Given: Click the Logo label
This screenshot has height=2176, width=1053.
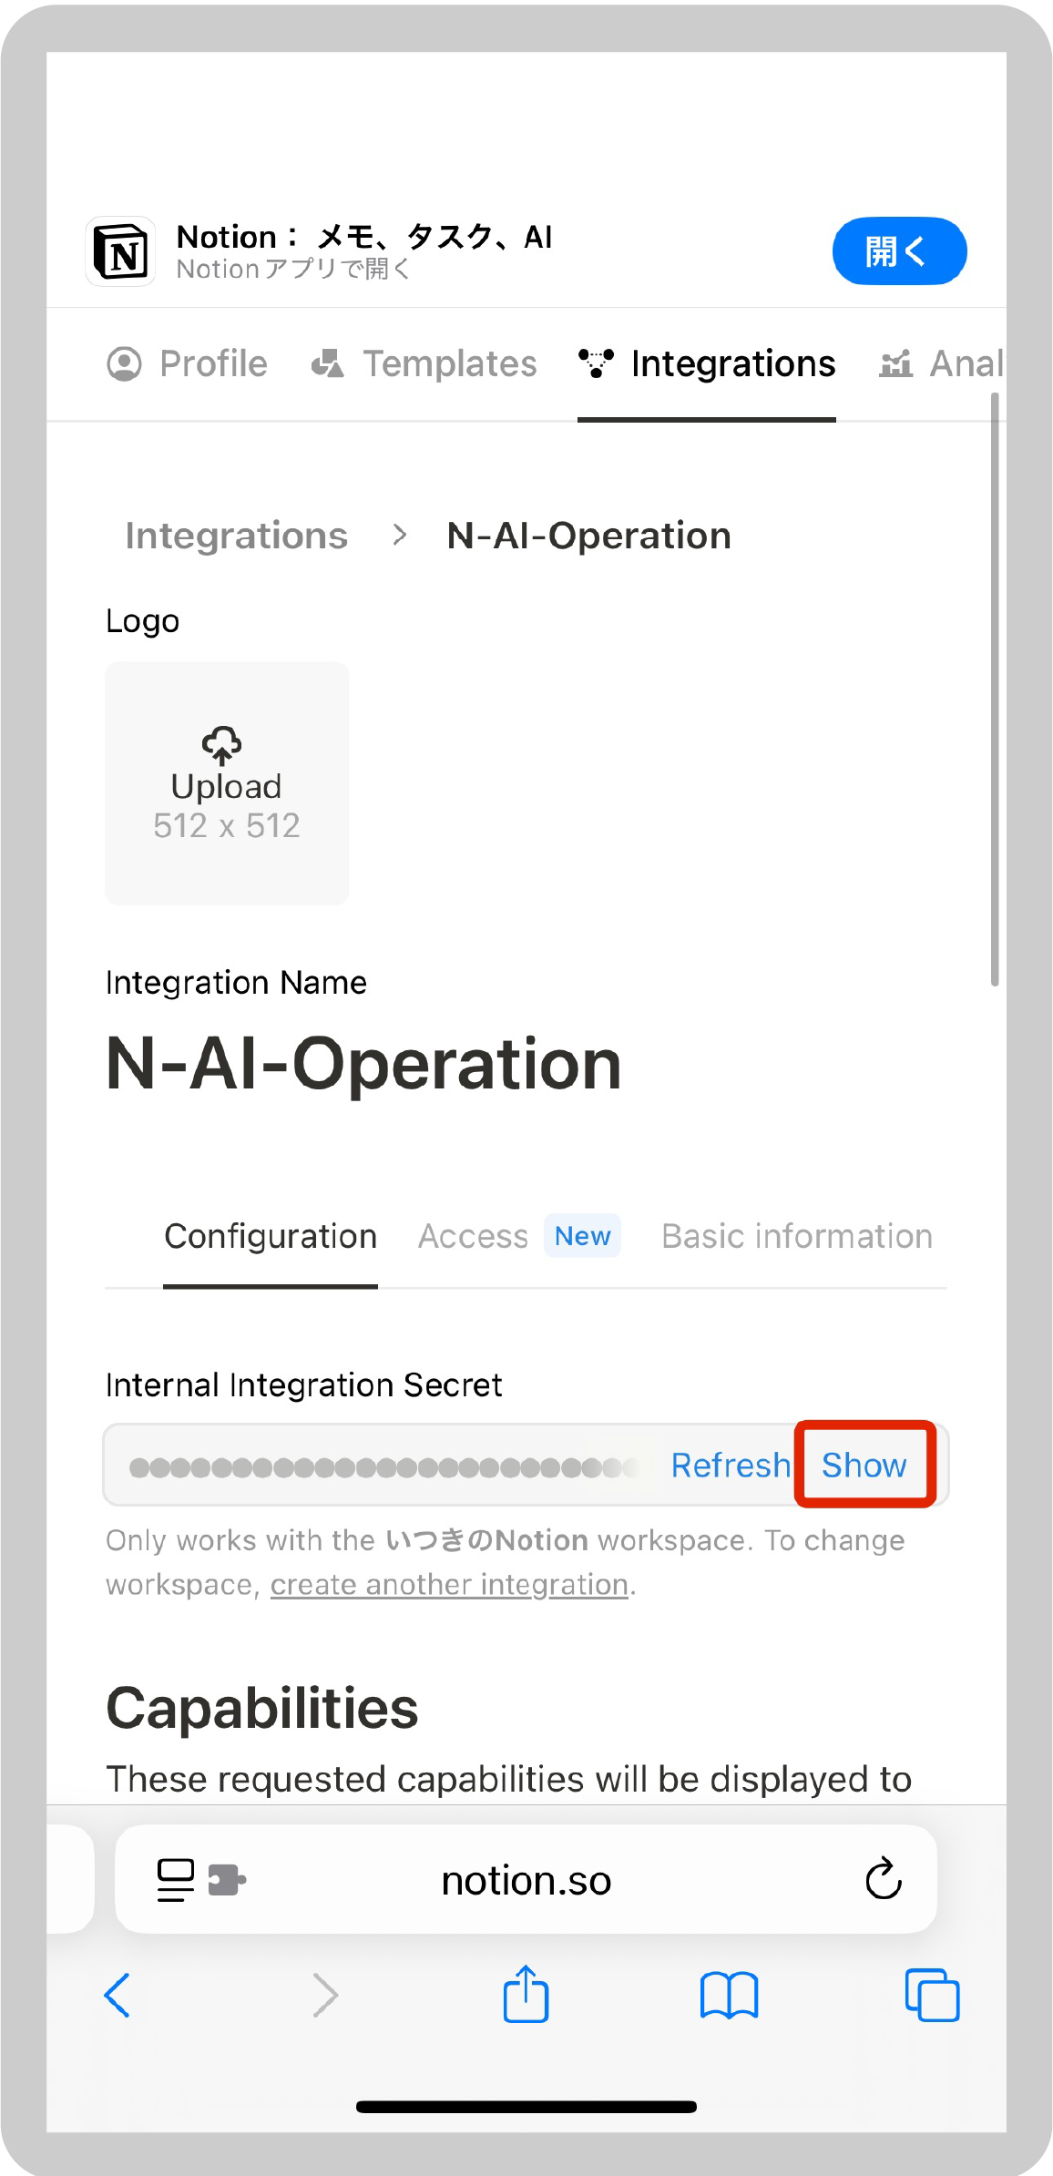Looking at the screenshot, I should click(x=143, y=621).
